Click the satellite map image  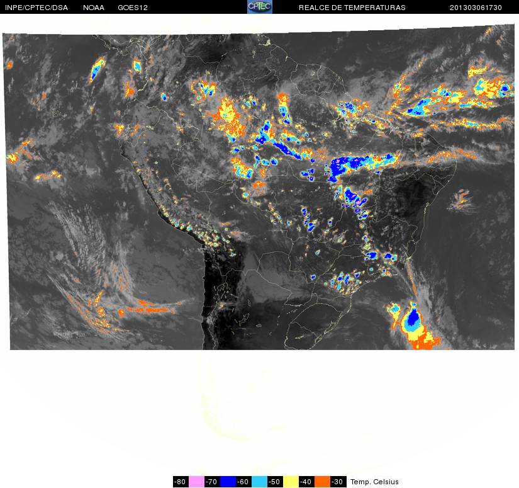click(259, 187)
